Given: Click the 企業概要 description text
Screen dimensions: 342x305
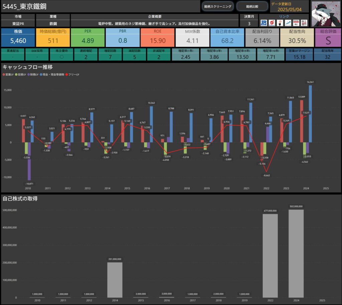Looking at the screenshot, I should [x=155, y=24].
